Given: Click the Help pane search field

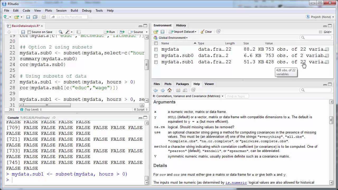Looking at the screenshot, I should point(316,90).
